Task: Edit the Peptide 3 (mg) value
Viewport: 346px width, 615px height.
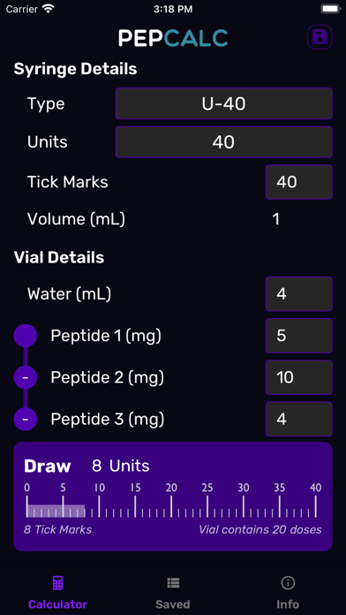Action: pyautogui.click(x=299, y=419)
